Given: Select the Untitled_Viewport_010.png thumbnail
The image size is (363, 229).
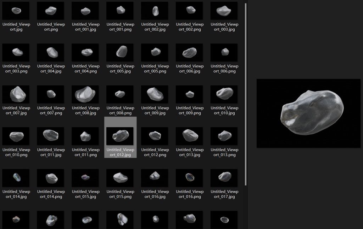Looking at the screenshot, I should (16, 136).
